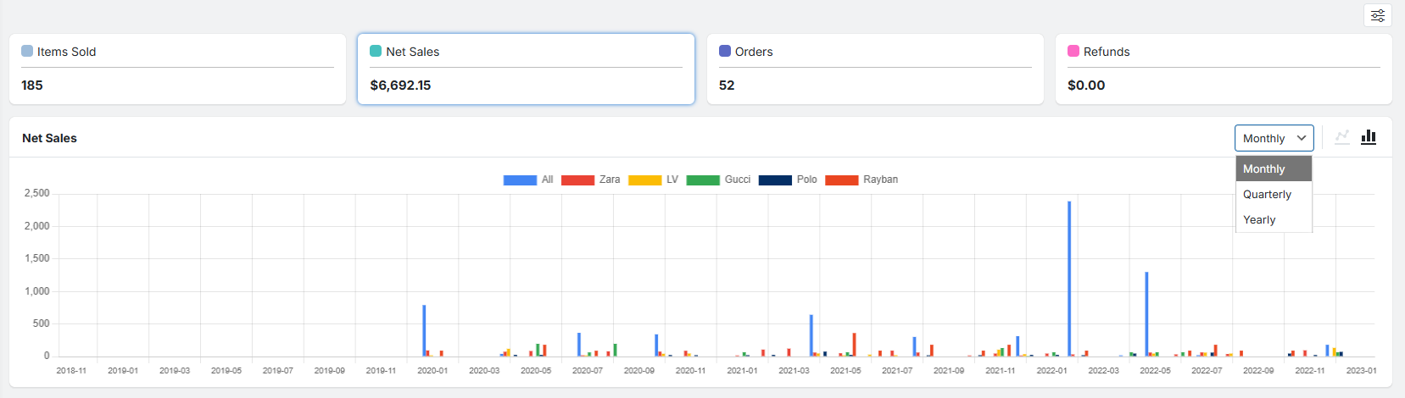Switch to bar chart view

[x=1369, y=137]
